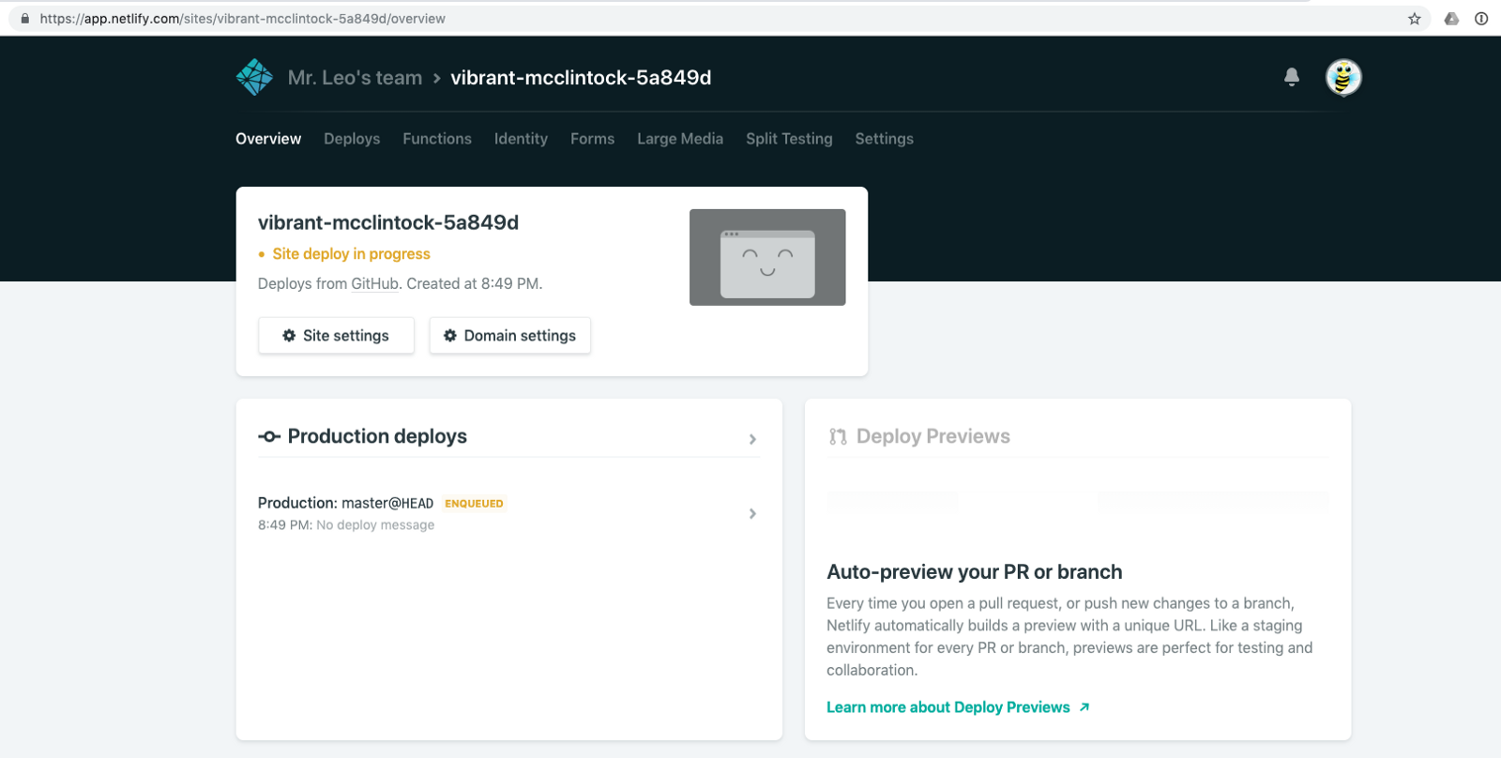Bookmark this page with the star icon
1501x758 pixels.
point(1415,19)
